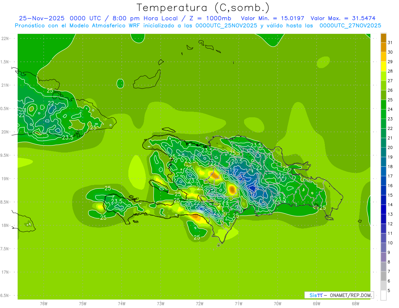Screen dimensions: 399x308
Task: Click the "18N" latitude axis label
Action: (x=5, y=225)
